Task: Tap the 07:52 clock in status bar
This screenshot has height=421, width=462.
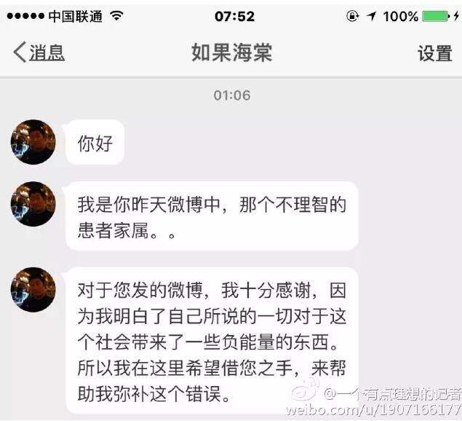Action: [234, 16]
